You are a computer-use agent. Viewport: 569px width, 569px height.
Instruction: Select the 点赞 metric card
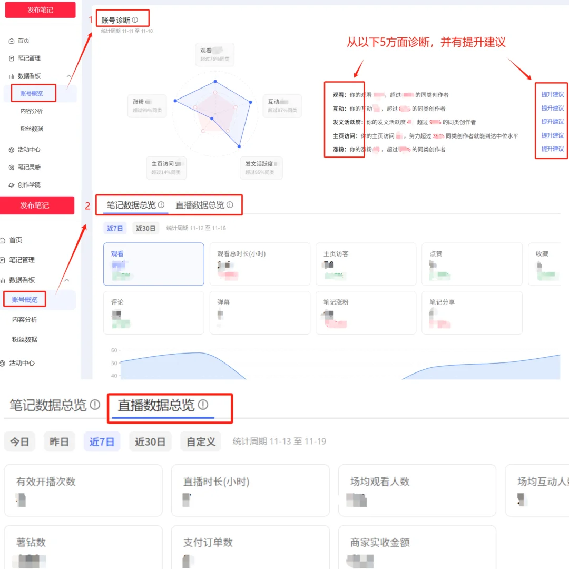click(x=472, y=264)
